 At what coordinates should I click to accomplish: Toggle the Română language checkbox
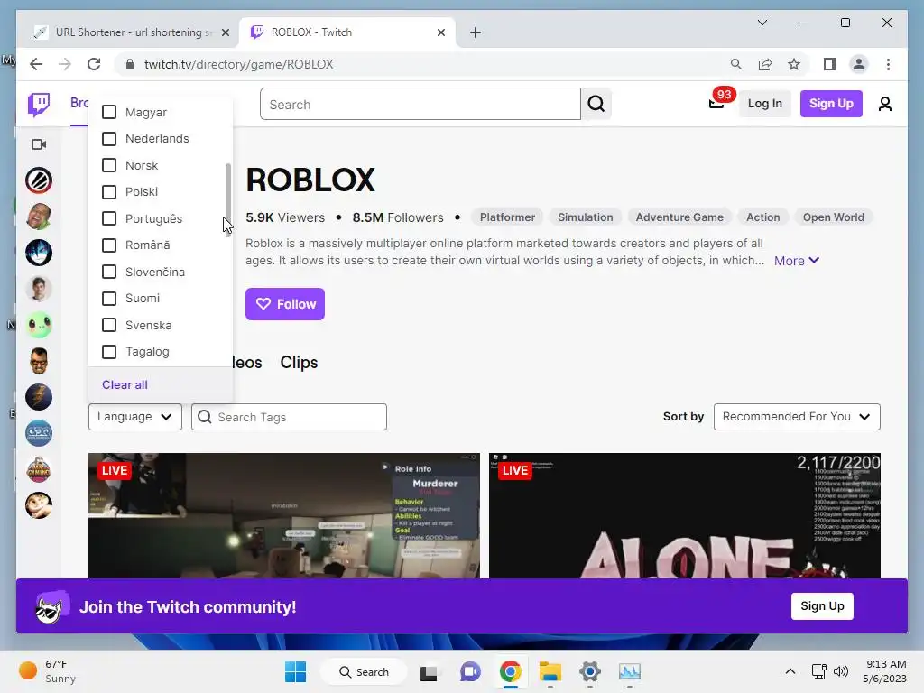(x=109, y=245)
